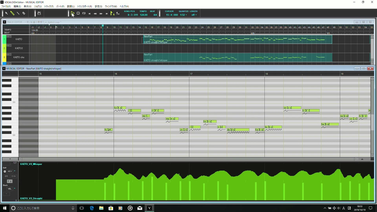The height and width of the screenshot is (212, 377).
Task: Jump to the song end
Action: (x=107, y=13)
